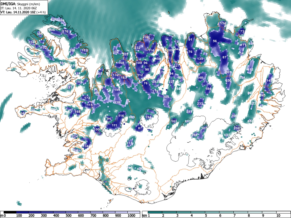Pick the km legend swatch labeled 10
Viewport: 291px width, 218px height.
point(283,212)
